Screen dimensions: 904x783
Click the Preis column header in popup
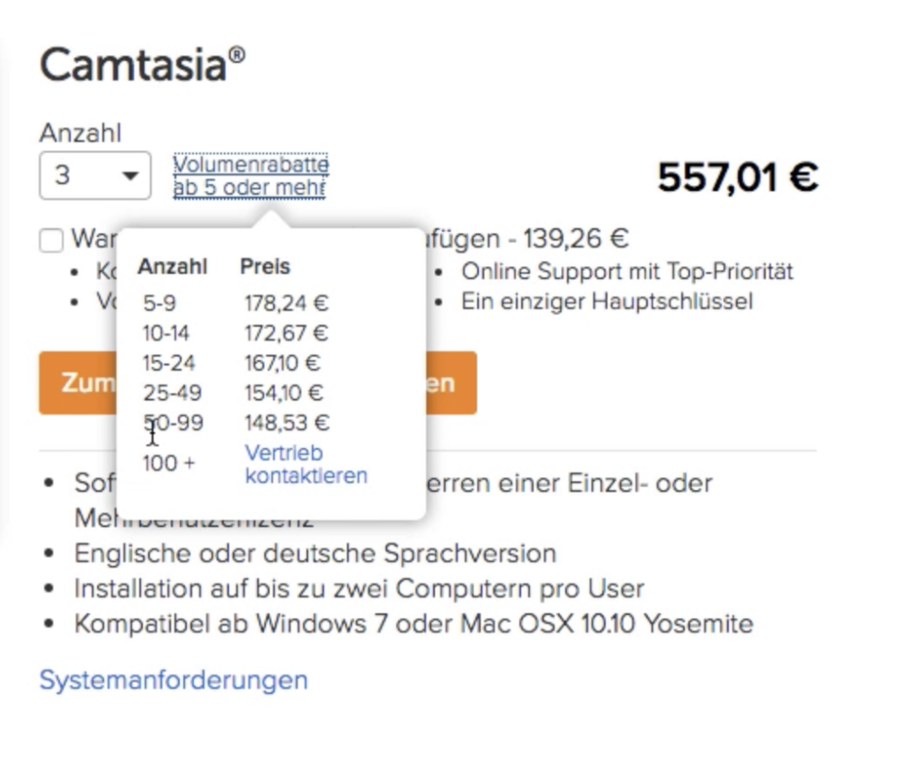[264, 267]
